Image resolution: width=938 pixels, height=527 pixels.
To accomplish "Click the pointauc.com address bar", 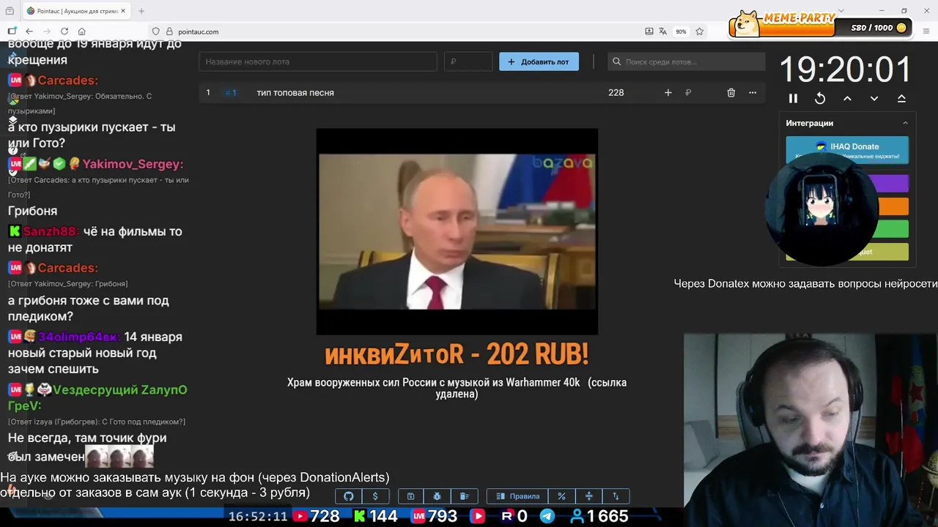I will click(x=198, y=31).
